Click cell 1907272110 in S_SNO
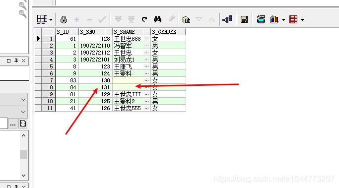The width and height of the screenshot is (339, 188). click(x=95, y=46)
